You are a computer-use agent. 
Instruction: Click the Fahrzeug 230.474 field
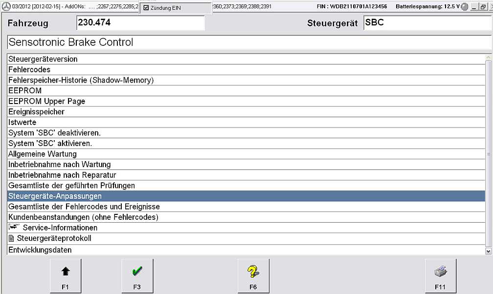pos(140,23)
